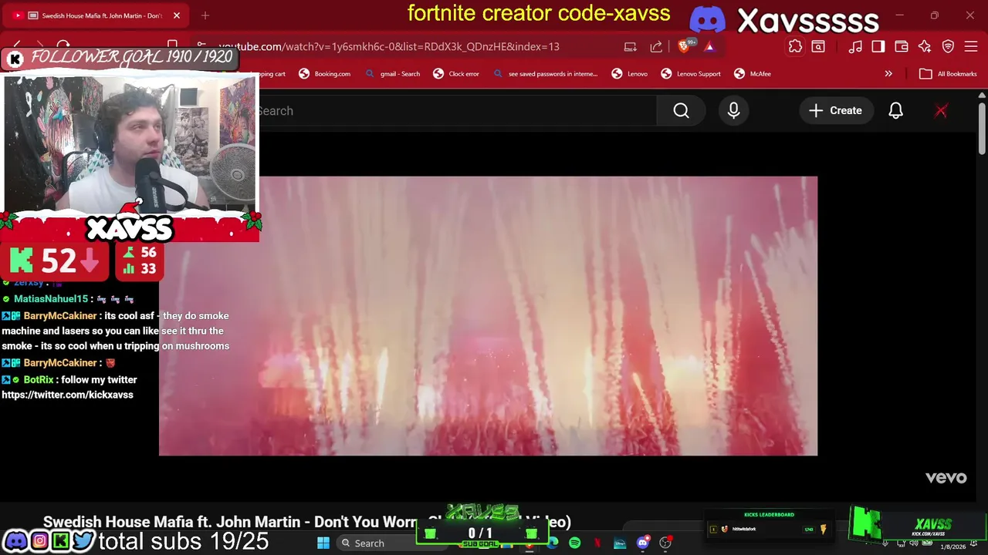988x555 pixels.
Task: Click the overlay Instagram icon
Action: pyautogui.click(x=39, y=541)
